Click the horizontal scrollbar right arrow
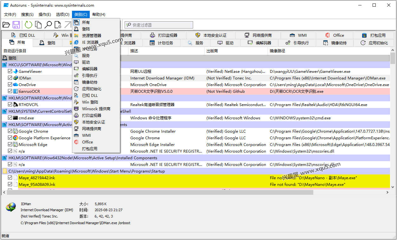 click(387, 192)
